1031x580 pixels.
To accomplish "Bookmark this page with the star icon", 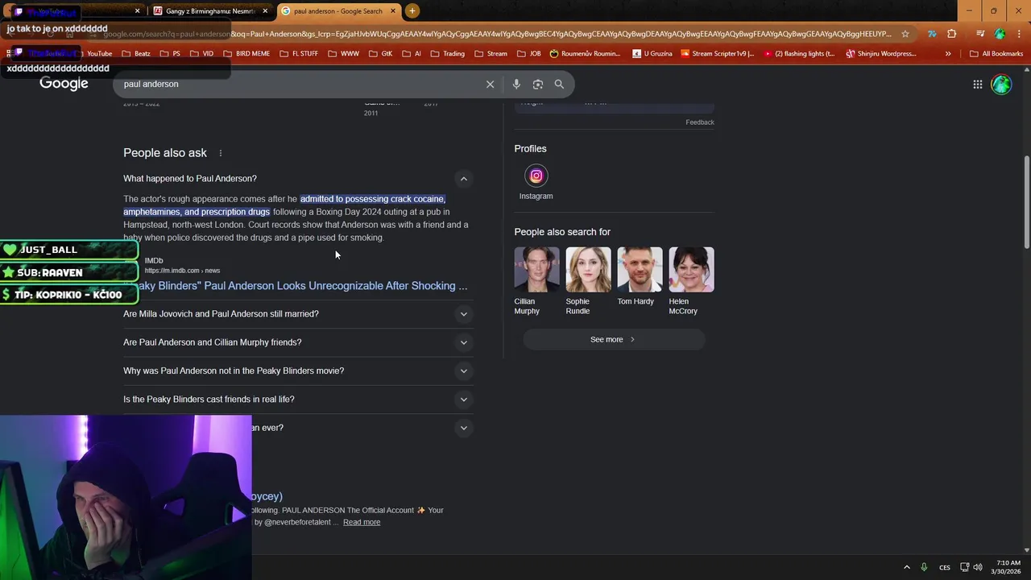I will coord(905,34).
